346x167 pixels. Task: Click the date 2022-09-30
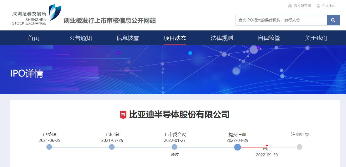[267, 155]
